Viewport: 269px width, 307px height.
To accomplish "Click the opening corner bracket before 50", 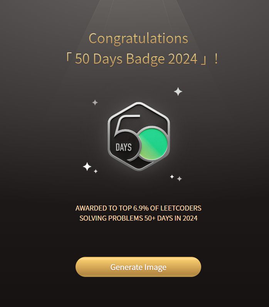I will pyautogui.click(x=68, y=57).
